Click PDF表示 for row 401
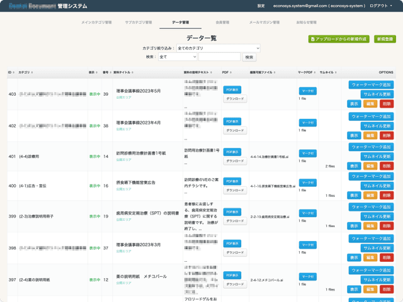403x302 pixels. [233, 151]
